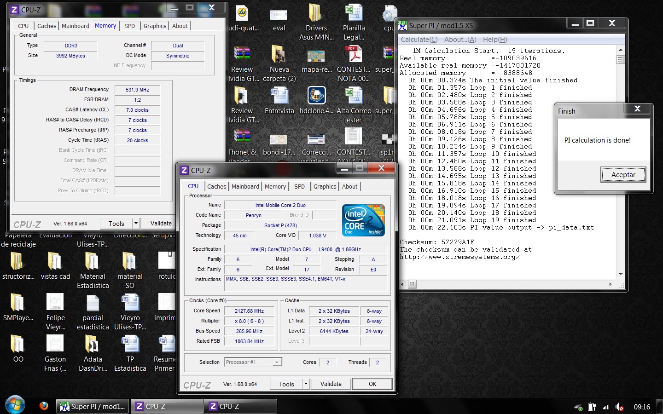663x414 pixels.
Task: Click the Level 2 6144 KBytes value
Action: (x=334, y=331)
